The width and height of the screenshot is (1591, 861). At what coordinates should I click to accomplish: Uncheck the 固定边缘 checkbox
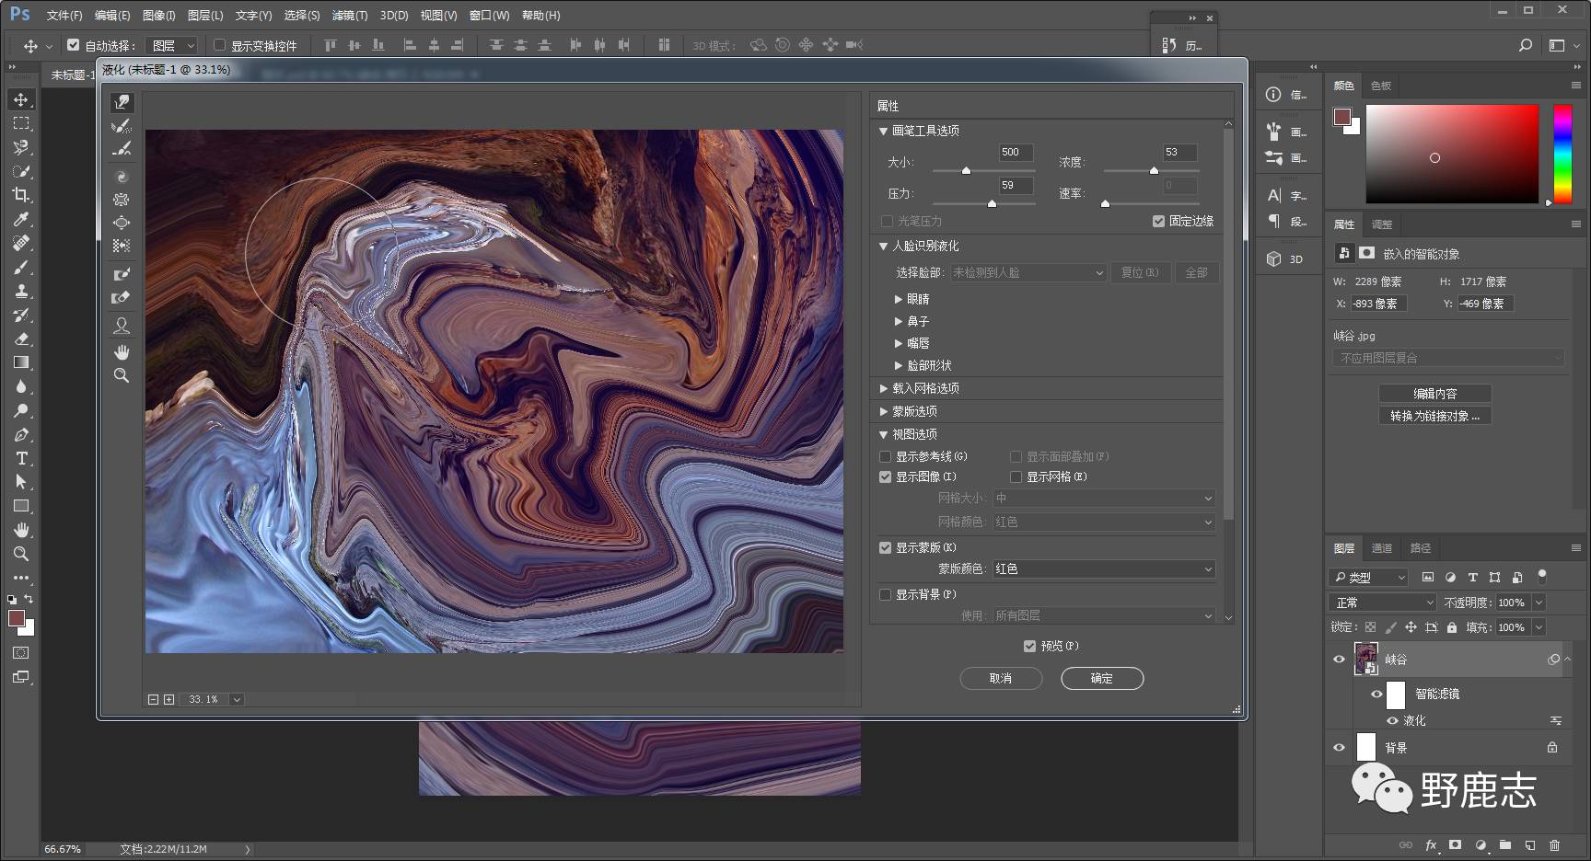coord(1158,221)
